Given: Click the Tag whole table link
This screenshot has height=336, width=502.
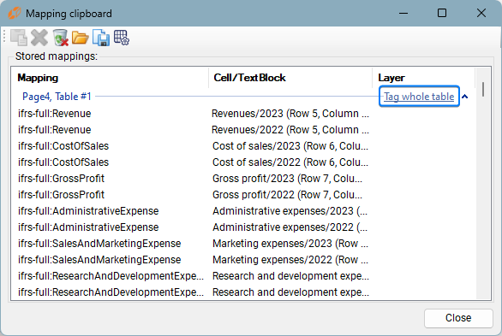Looking at the screenshot, I should click(x=419, y=96).
